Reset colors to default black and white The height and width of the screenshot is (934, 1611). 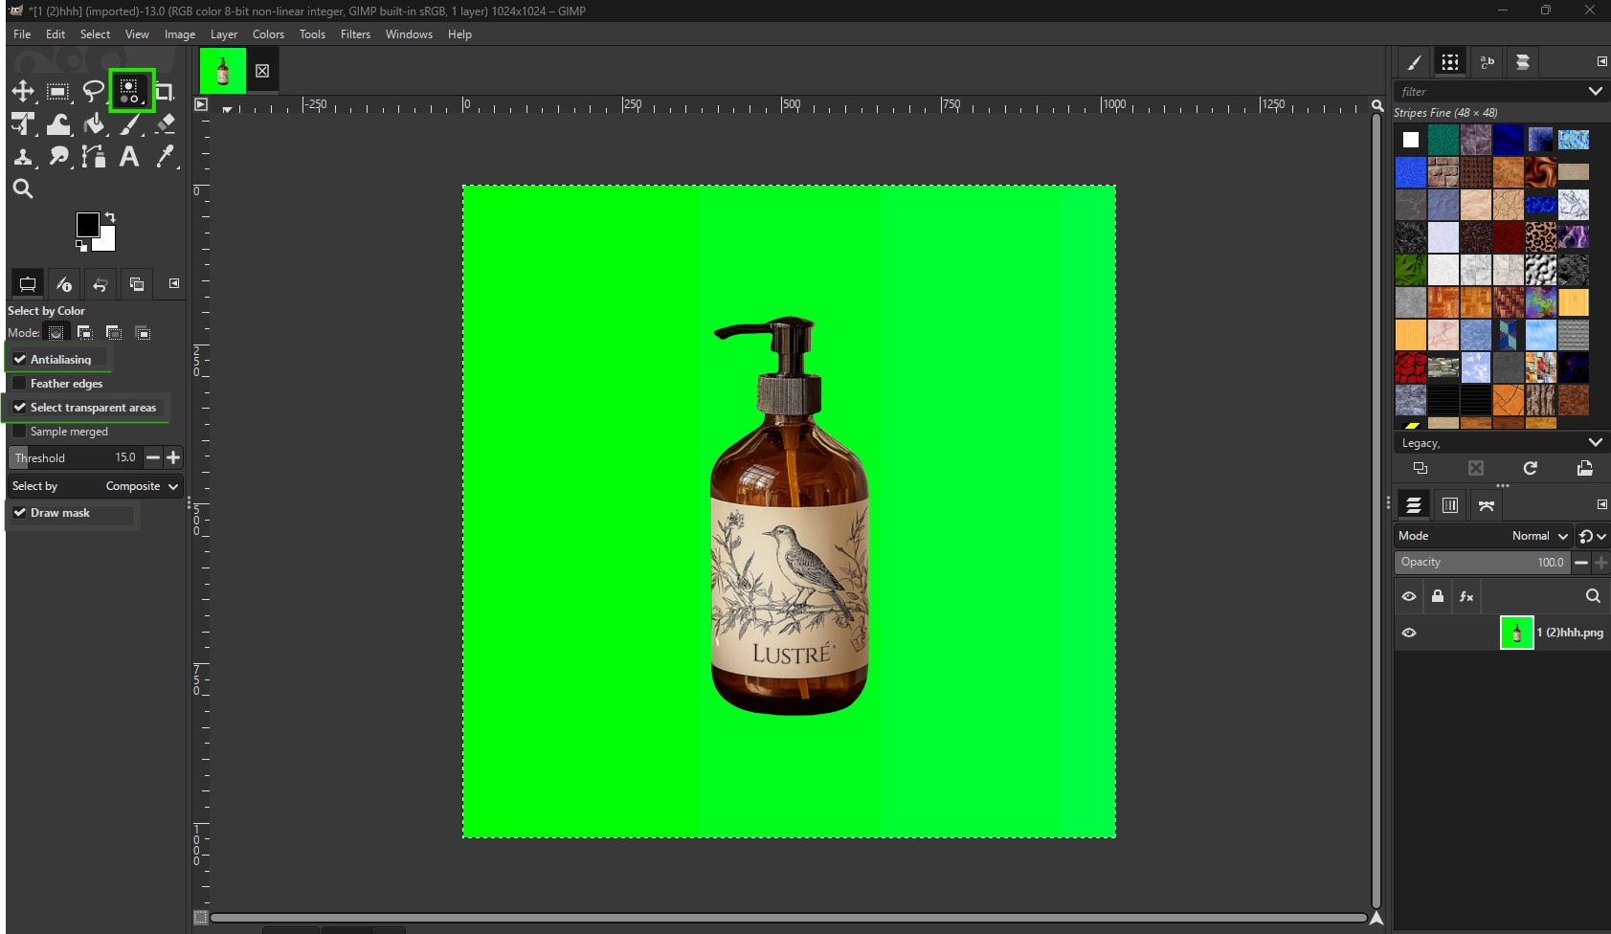(x=81, y=247)
